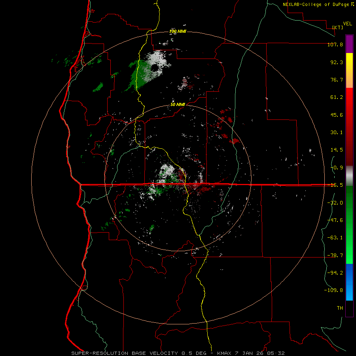Click the 107.8 velocity scale value
This screenshot has width=356, height=356.
(335, 44)
